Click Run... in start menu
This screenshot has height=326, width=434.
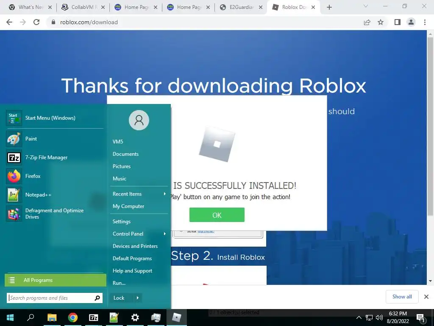119,283
